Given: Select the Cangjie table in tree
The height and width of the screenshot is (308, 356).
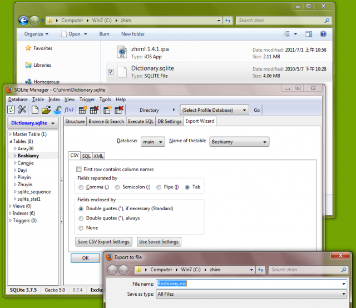Looking at the screenshot, I should click(26, 163).
